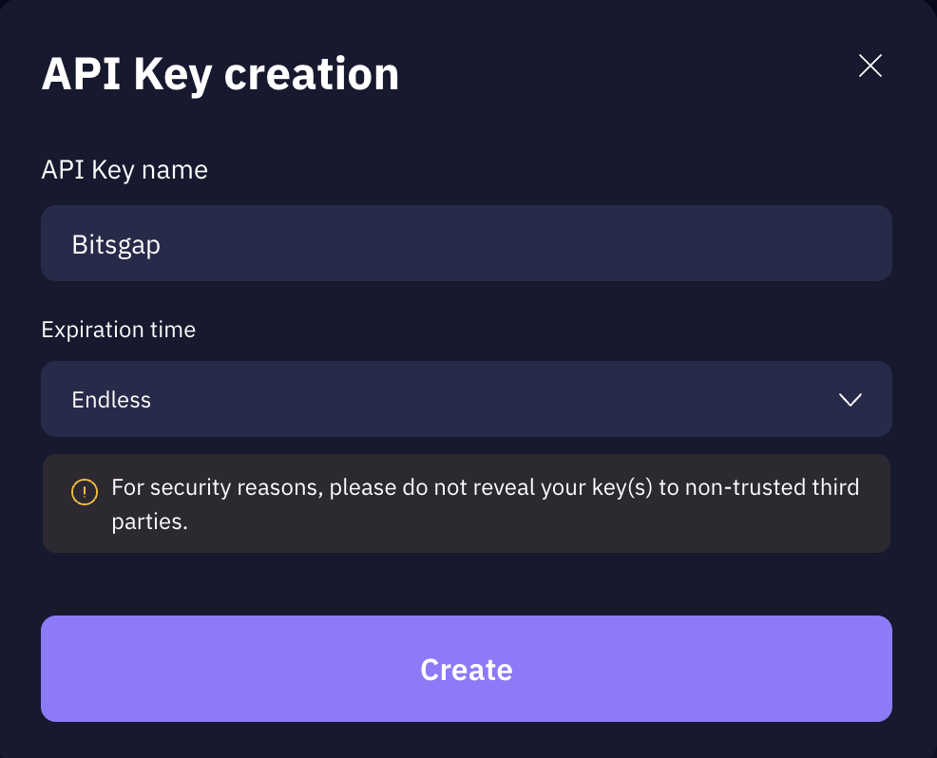Click the API Key name label
Viewport: 937px width, 758px height.
[x=124, y=170]
